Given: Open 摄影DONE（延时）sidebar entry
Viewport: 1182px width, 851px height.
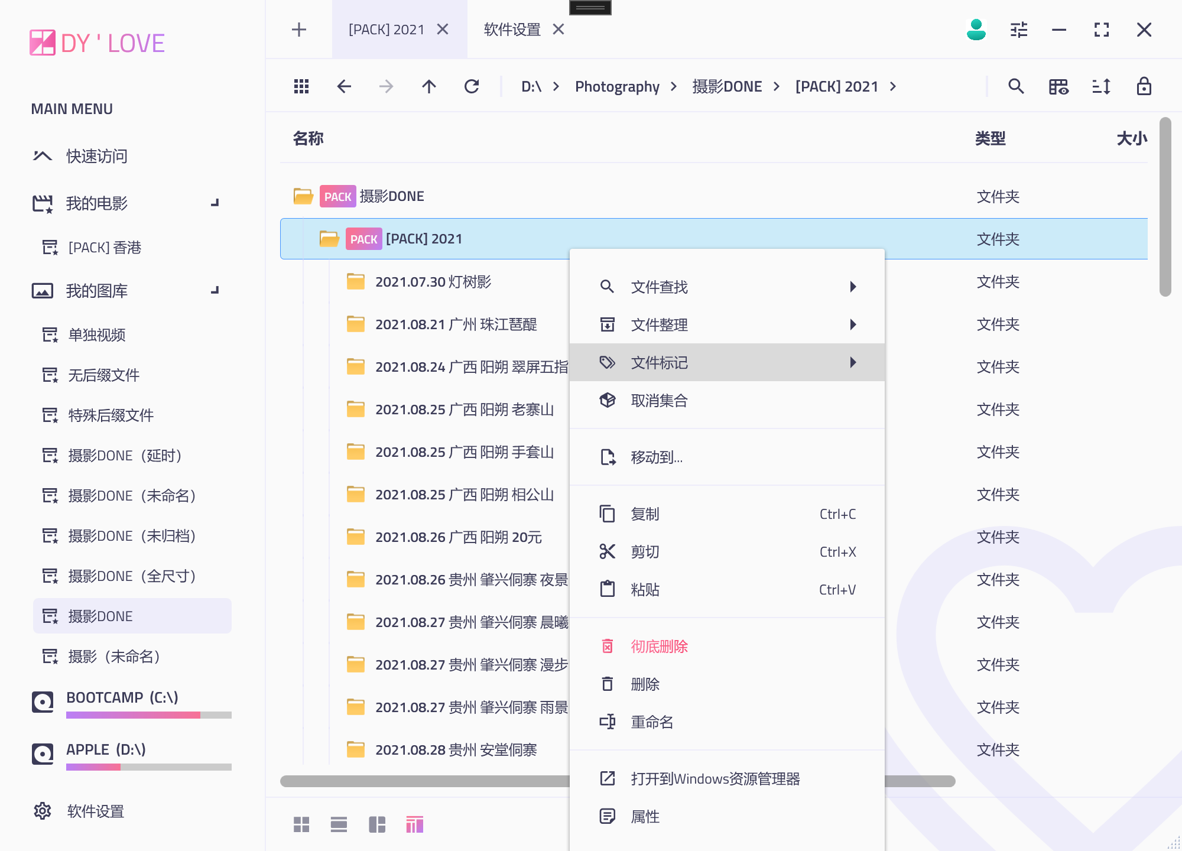Looking at the screenshot, I should click(x=131, y=455).
